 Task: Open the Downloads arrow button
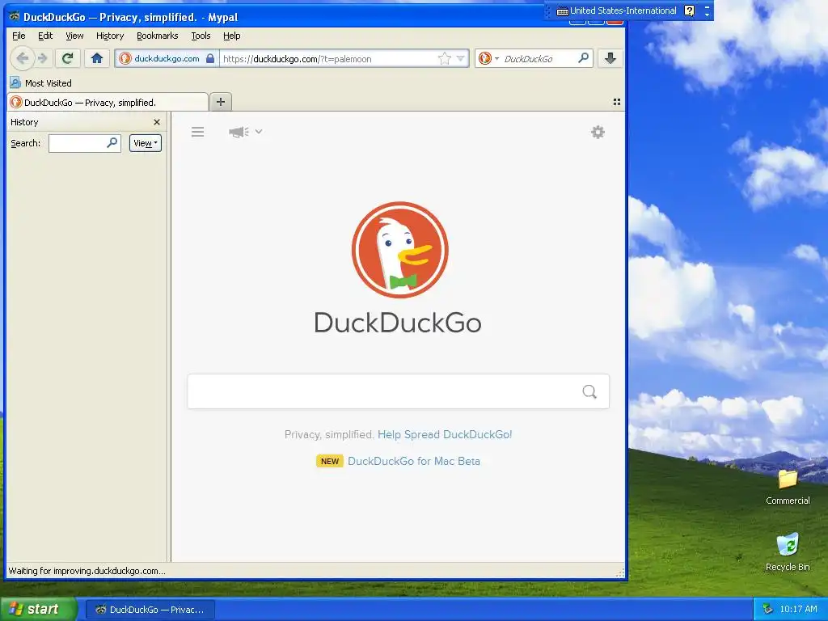click(x=610, y=58)
